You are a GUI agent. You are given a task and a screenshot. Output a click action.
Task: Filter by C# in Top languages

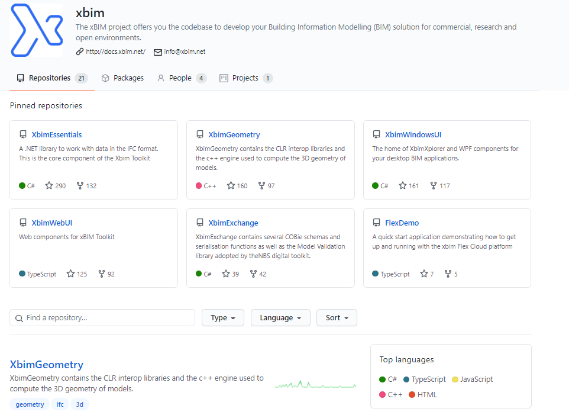click(388, 379)
